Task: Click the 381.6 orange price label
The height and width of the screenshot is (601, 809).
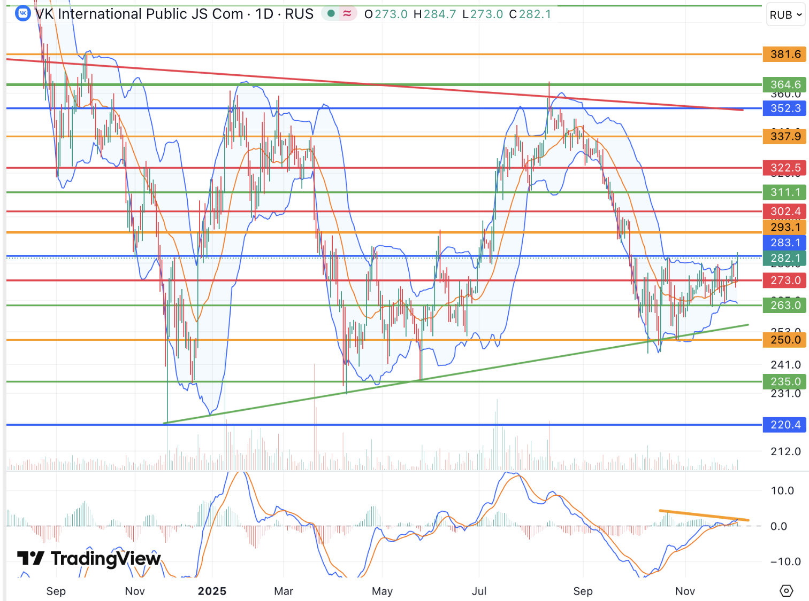Action: click(x=785, y=54)
